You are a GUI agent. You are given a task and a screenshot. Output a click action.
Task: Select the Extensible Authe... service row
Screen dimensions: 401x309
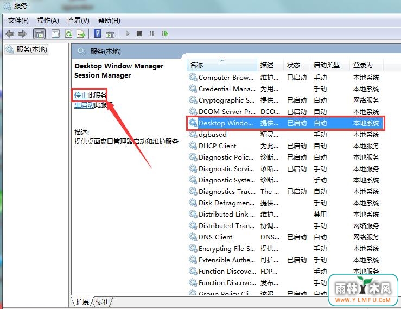point(285,260)
